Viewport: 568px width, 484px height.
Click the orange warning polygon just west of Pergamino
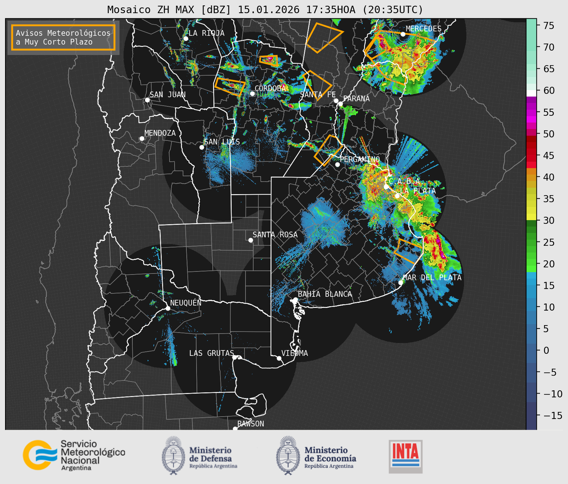[329, 150]
